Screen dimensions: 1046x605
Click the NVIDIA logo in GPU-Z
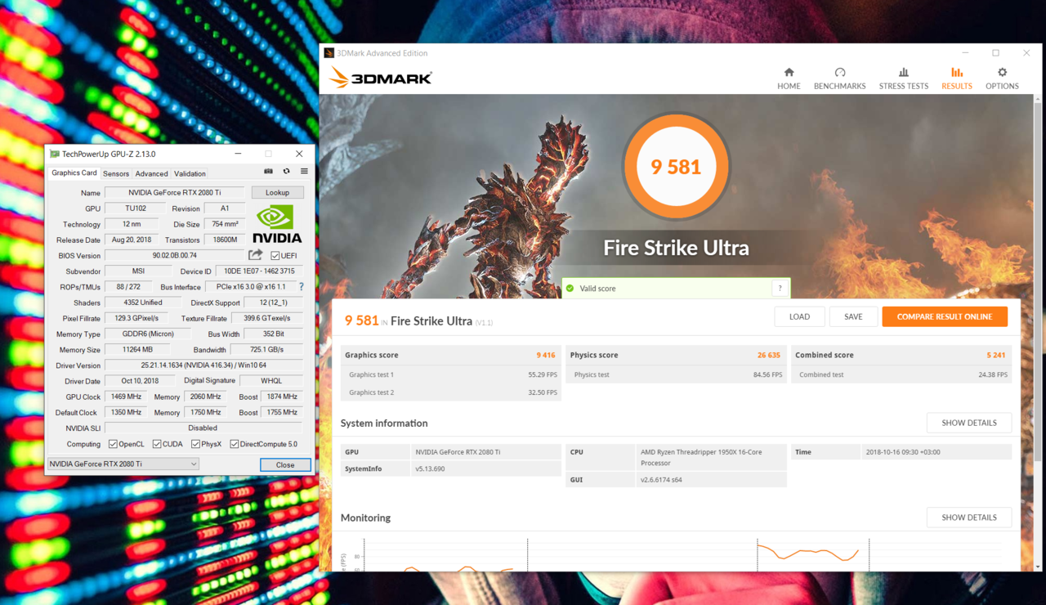click(x=277, y=223)
